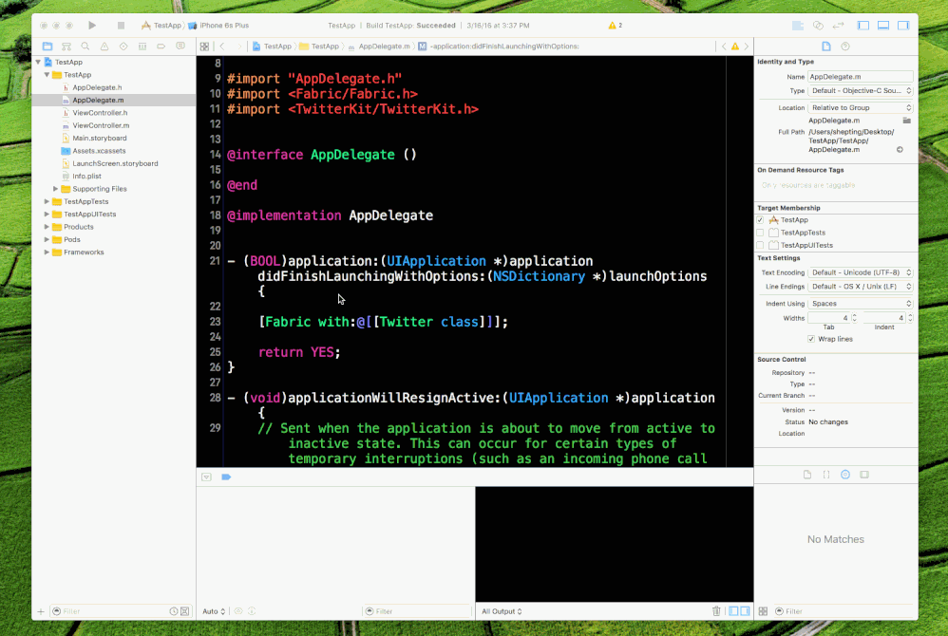Open the Text Encoding dropdown

pyautogui.click(x=861, y=272)
